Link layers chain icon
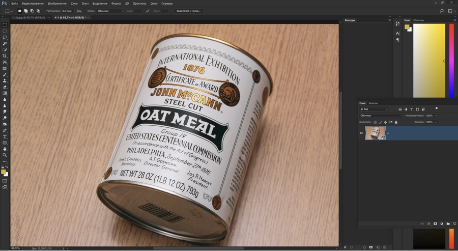The image size is (458, 251). point(422,224)
